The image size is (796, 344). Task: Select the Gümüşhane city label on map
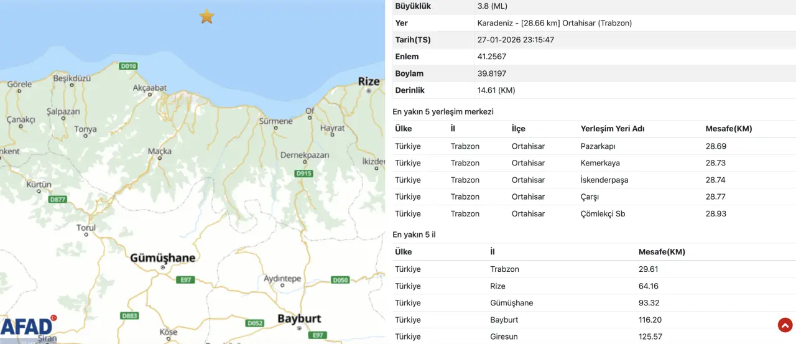click(x=162, y=258)
